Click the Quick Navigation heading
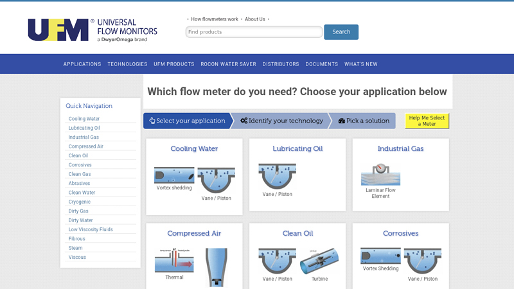Screen dimensions: 514x289 tap(89, 106)
